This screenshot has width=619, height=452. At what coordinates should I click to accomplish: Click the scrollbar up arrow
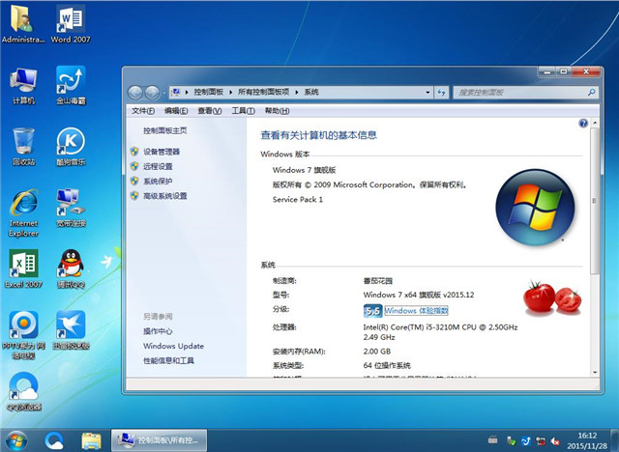click(x=595, y=123)
